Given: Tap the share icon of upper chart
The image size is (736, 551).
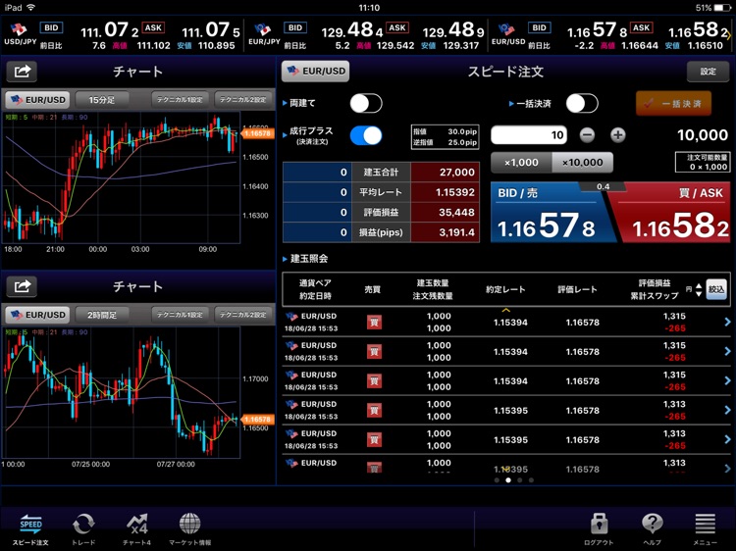Looking at the screenshot, I should [22, 72].
